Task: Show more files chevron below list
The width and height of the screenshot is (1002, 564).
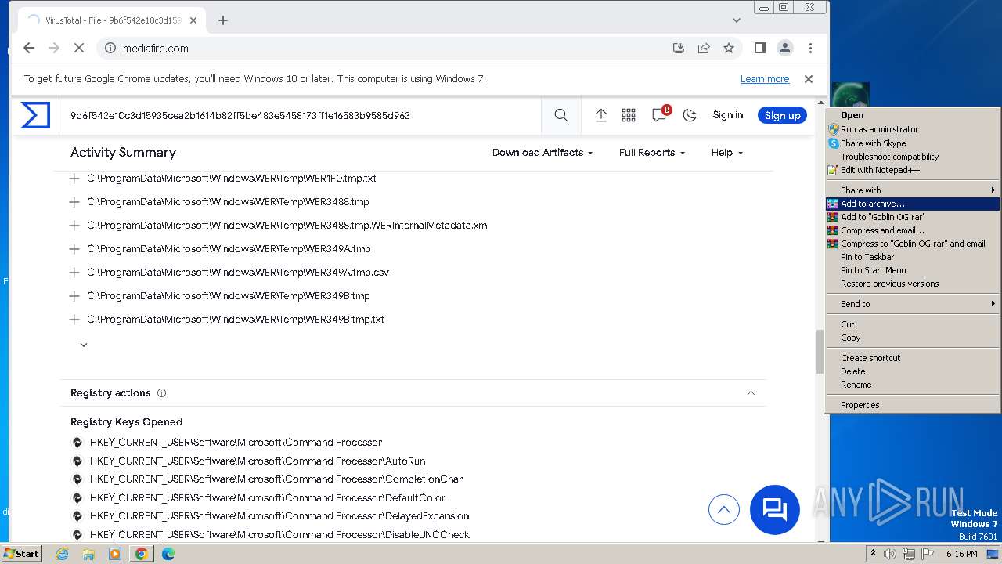Action: (x=84, y=345)
